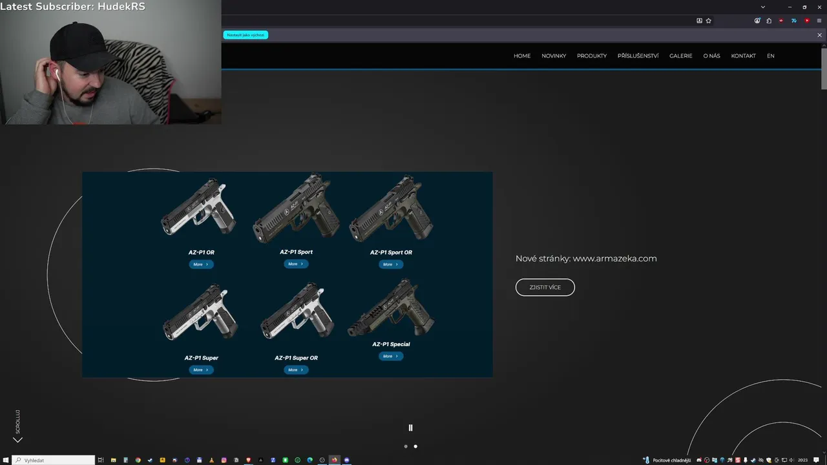Click More under AZ-P1 OR
827x465 pixels.
coord(201,264)
